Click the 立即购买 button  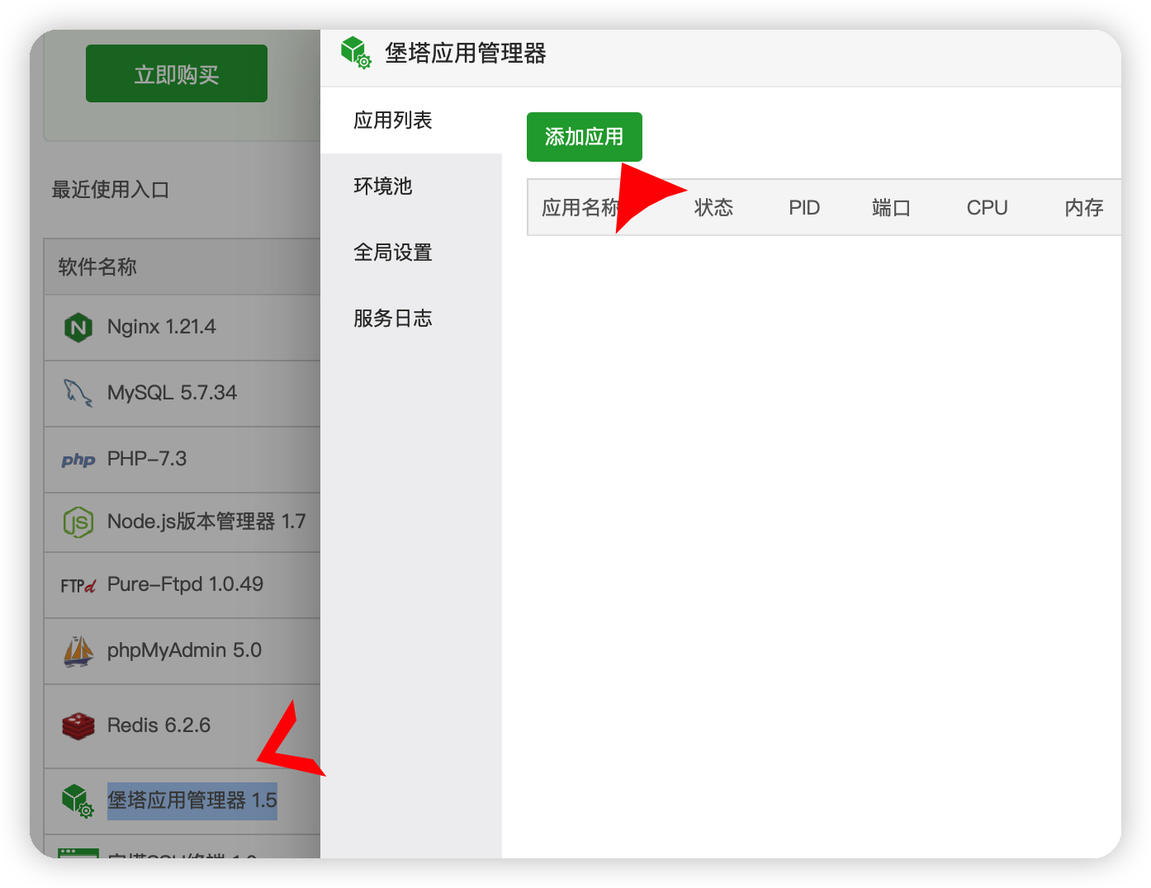[x=177, y=73]
